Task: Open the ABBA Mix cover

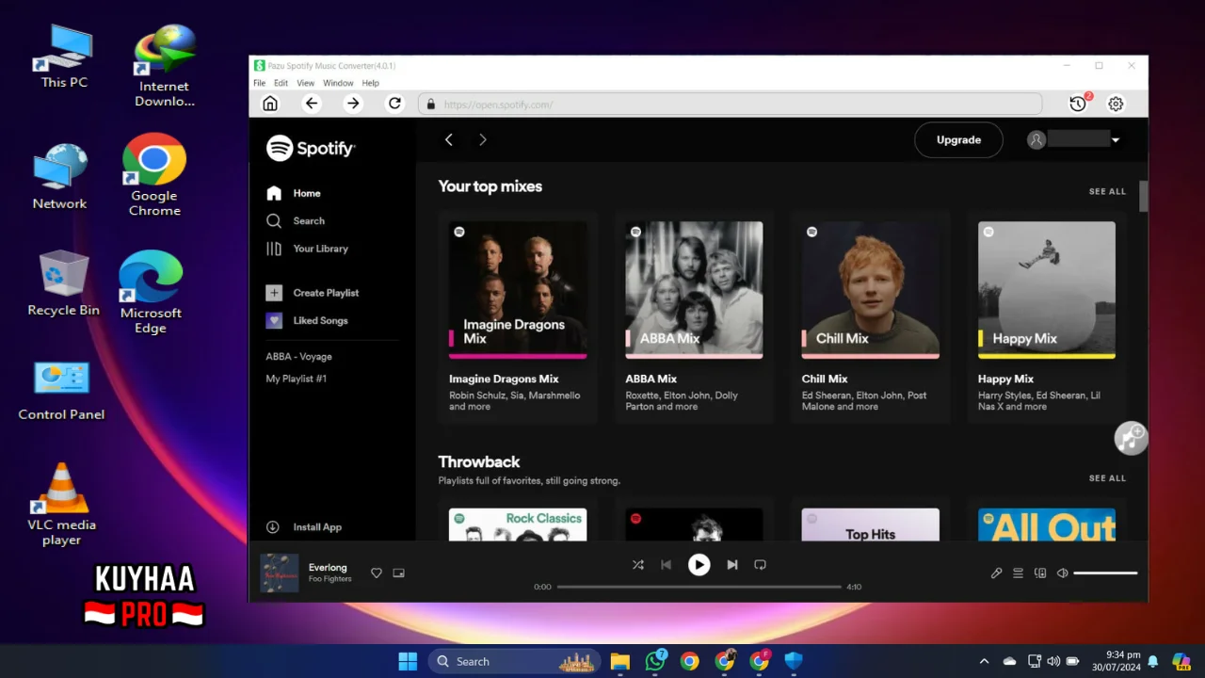Action: click(x=694, y=290)
